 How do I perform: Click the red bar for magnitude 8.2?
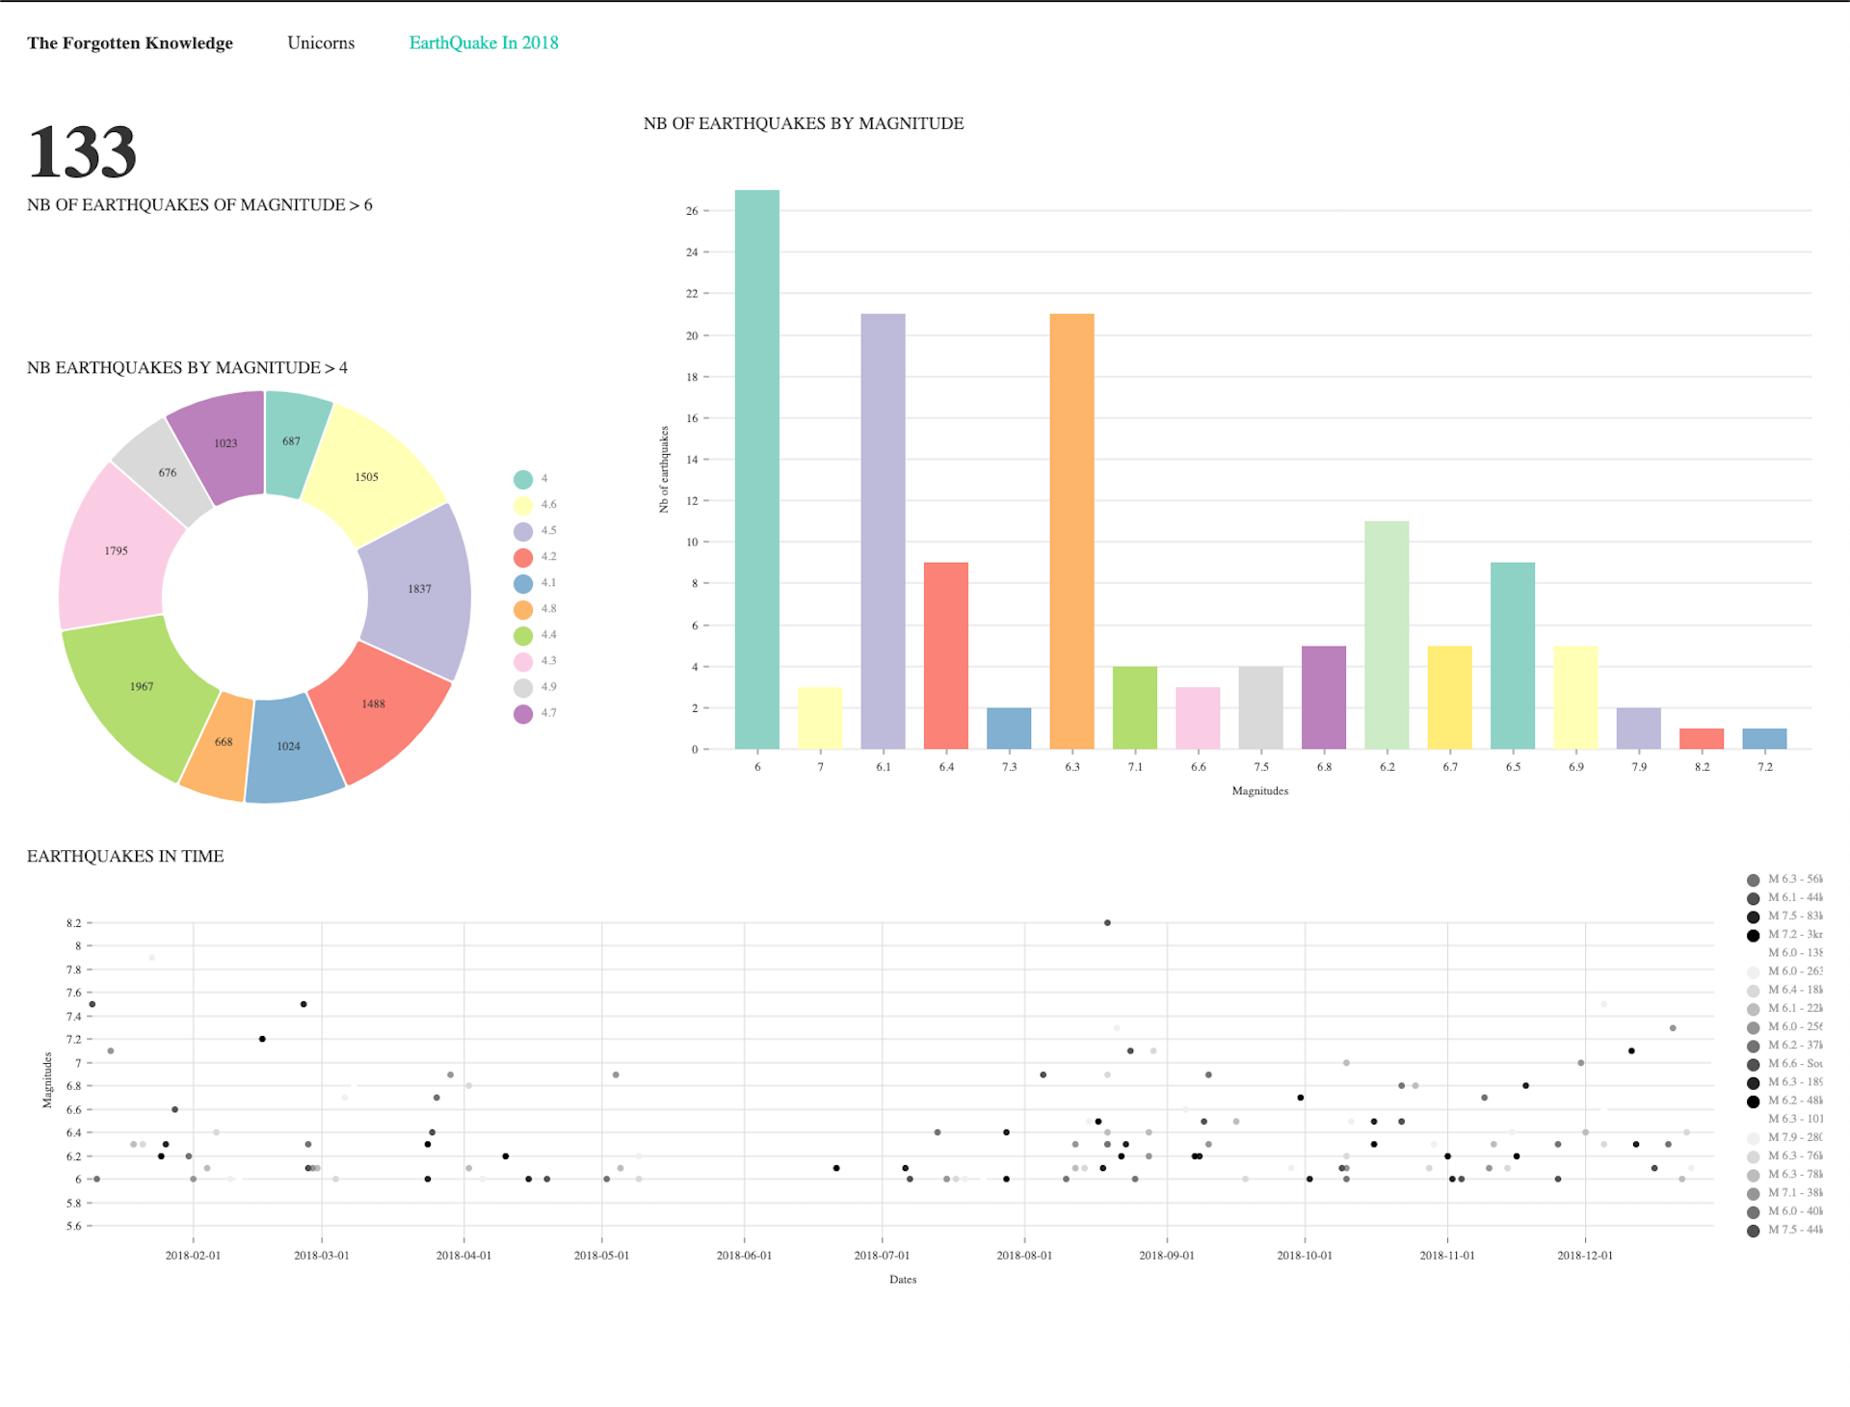(x=1701, y=738)
